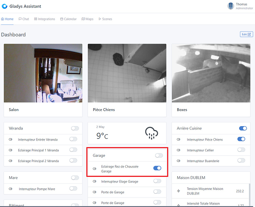
Task: Navigate to the Maps tab
Action: click(x=87, y=19)
